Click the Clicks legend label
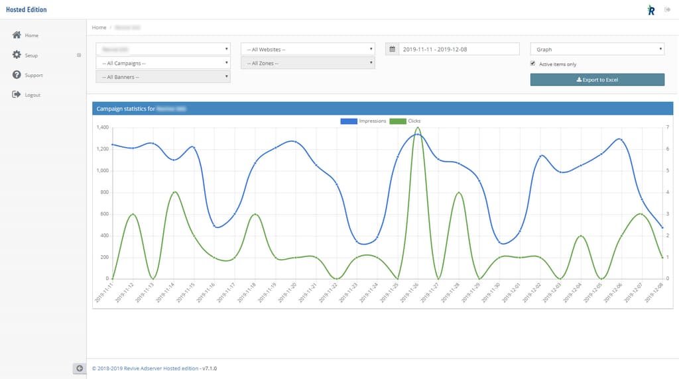The image size is (679, 379). (414, 121)
